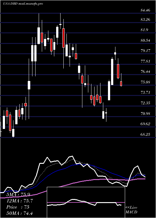
Task: Click the tall white candlestick below 77.81 on right
Action: pyautogui.click(x=112, y=72)
